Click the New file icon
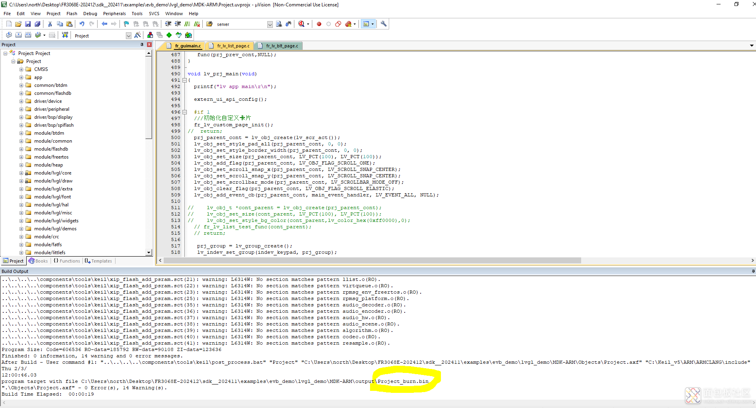This screenshot has width=756, height=408. (x=9, y=24)
